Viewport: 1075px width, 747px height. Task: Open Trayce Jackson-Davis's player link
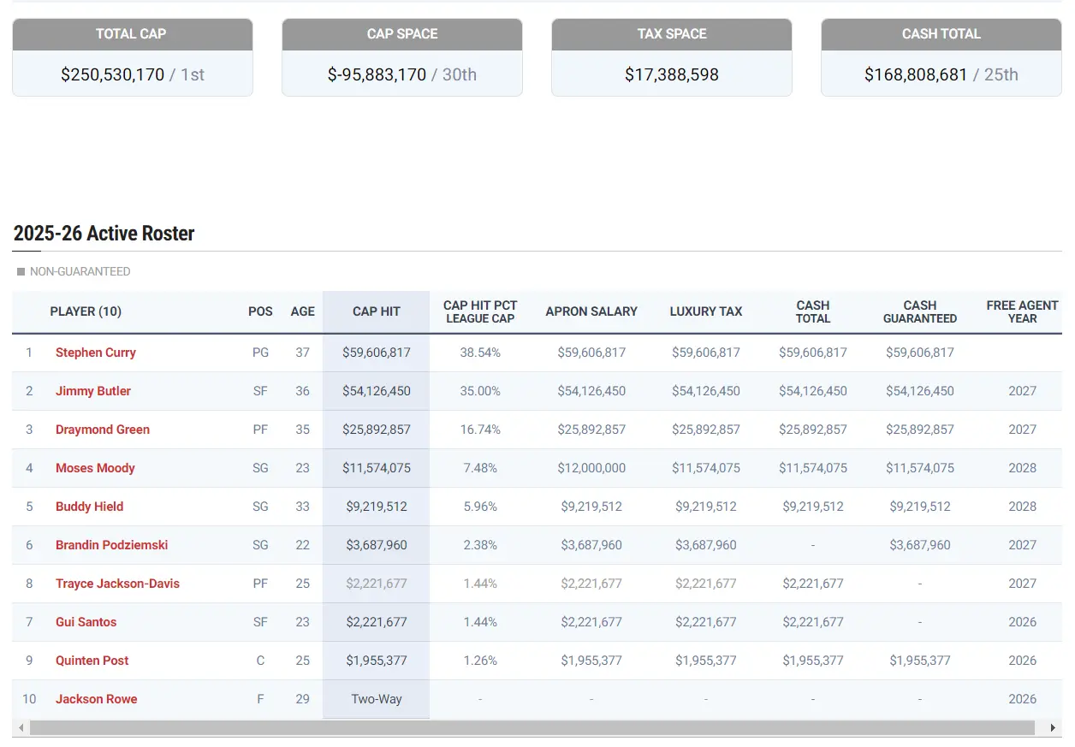(117, 584)
